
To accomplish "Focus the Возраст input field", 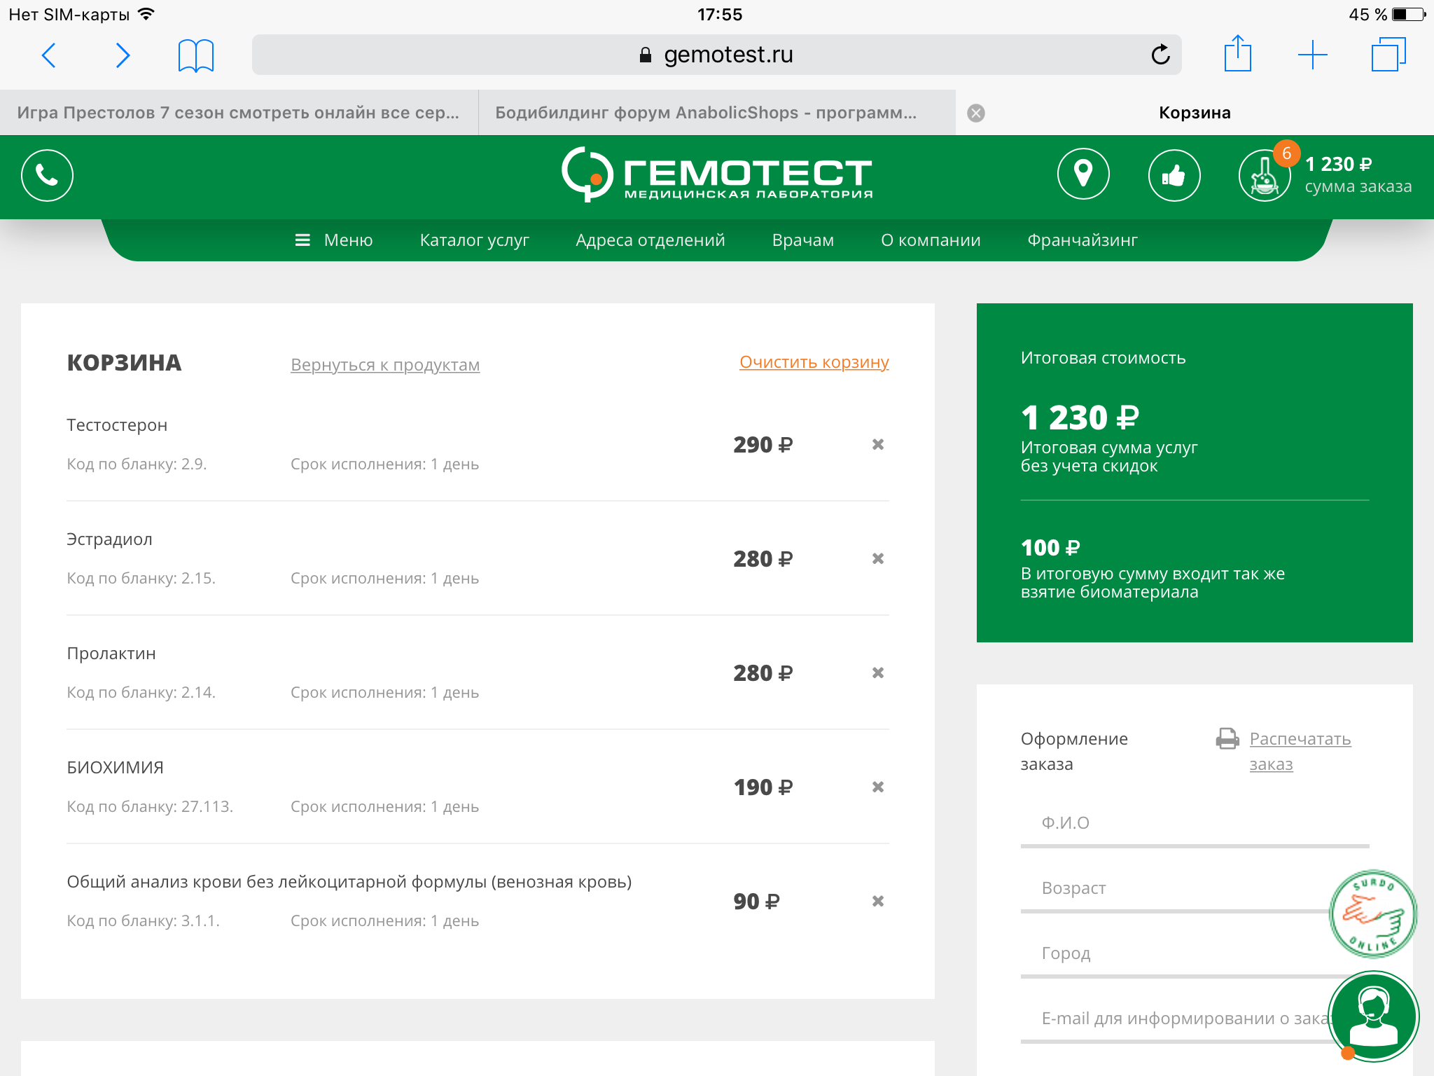I will click(x=1176, y=888).
